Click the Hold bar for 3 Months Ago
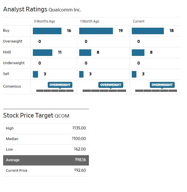Screen dimensions: 187x192 tap(43, 52)
